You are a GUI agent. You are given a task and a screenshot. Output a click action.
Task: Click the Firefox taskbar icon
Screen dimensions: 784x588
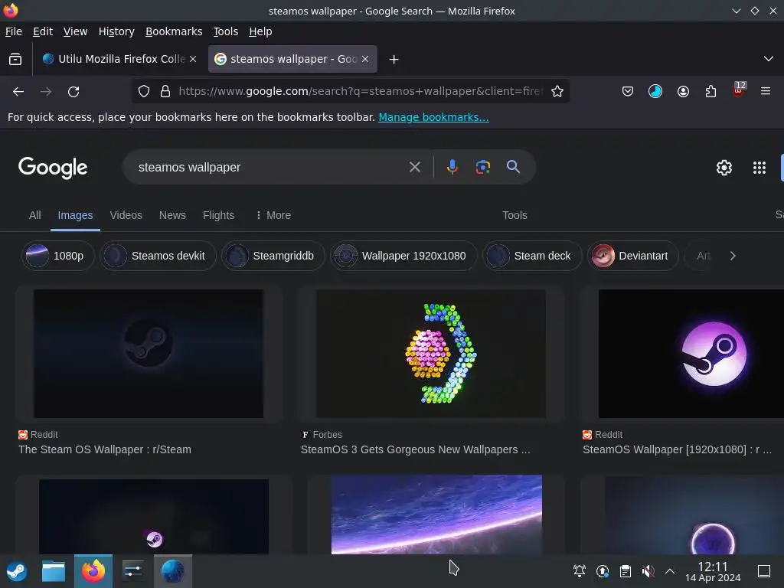click(93, 571)
